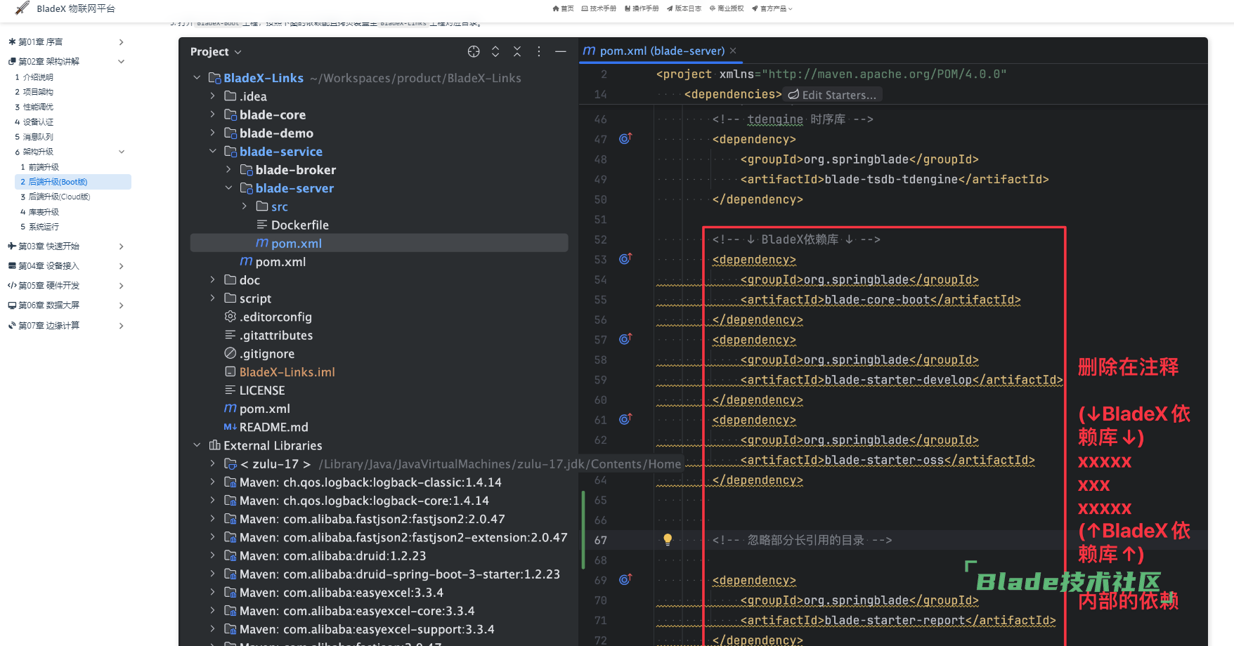Collapse the blade-service folder in the tree
1234x646 pixels.
click(213, 152)
